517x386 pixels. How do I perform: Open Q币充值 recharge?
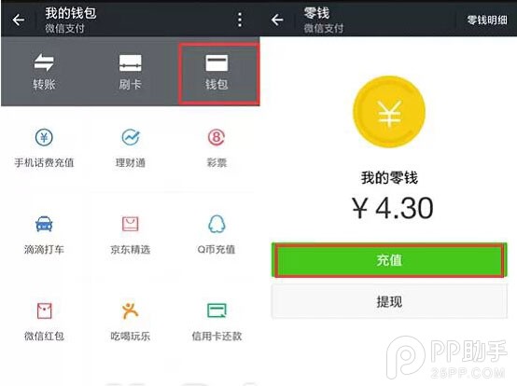click(x=217, y=235)
